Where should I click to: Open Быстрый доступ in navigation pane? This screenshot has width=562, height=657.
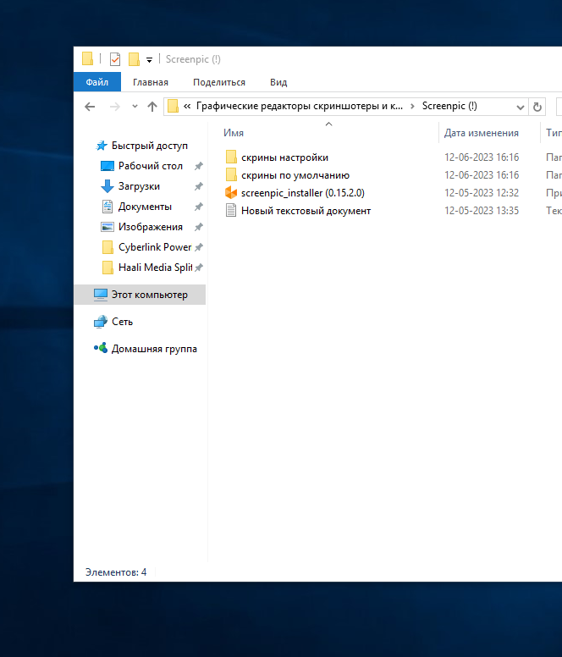tap(150, 146)
